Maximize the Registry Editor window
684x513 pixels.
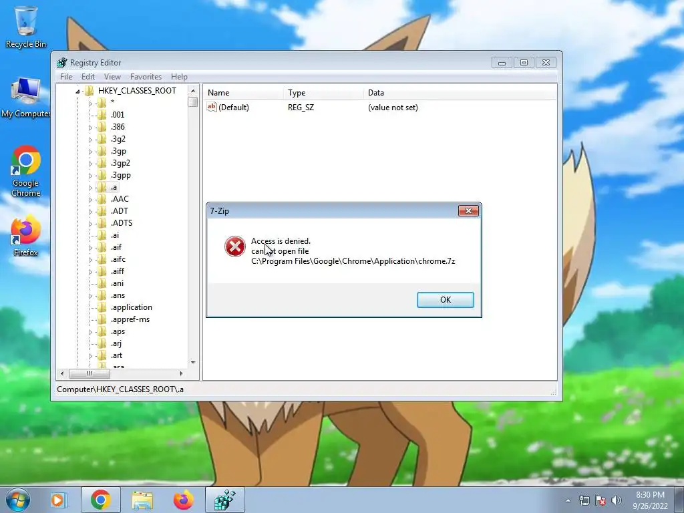coord(524,63)
